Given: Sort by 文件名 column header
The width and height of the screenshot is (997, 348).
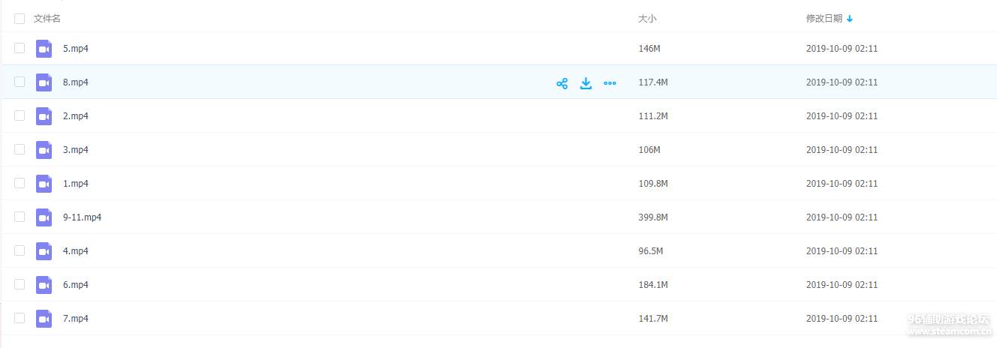Looking at the screenshot, I should point(47,19).
